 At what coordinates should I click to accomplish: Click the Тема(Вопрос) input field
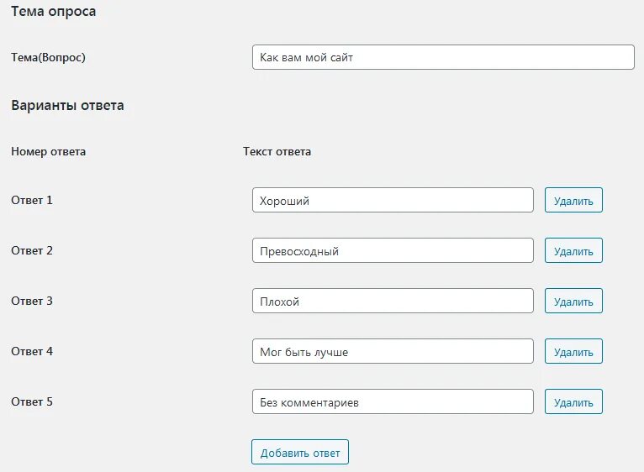point(443,57)
